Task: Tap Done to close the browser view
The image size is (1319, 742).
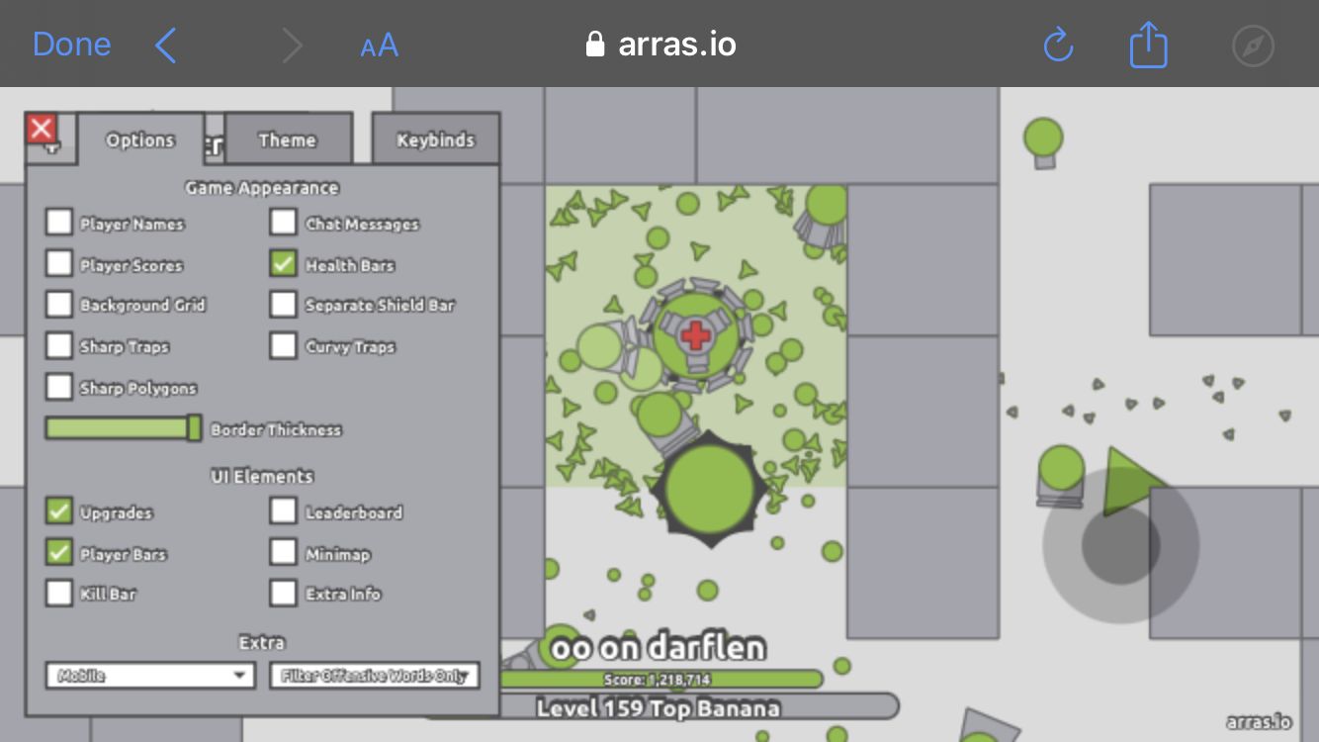Action: [x=71, y=45]
